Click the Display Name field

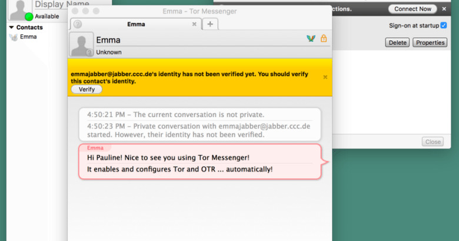(x=62, y=4)
